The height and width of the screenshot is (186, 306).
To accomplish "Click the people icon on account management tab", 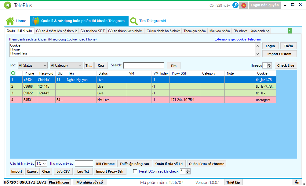I will (x=36, y=21).
